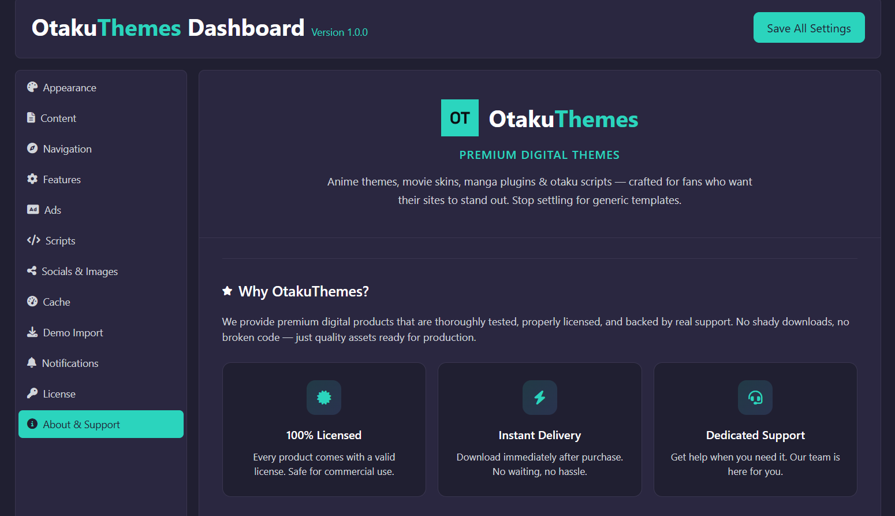Click the Instant Delivery lightning bolt icon
The width and height of the screenshot is (895, 516).
click(x=539, y=398)
